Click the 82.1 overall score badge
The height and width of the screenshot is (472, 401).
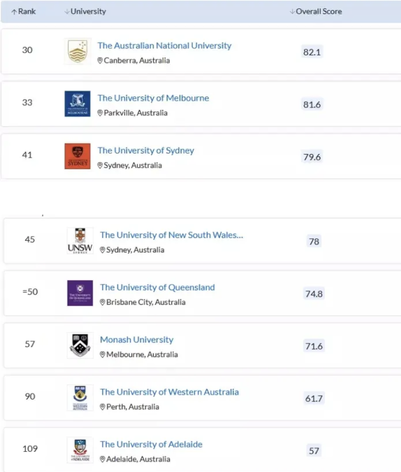click(312, 52)
